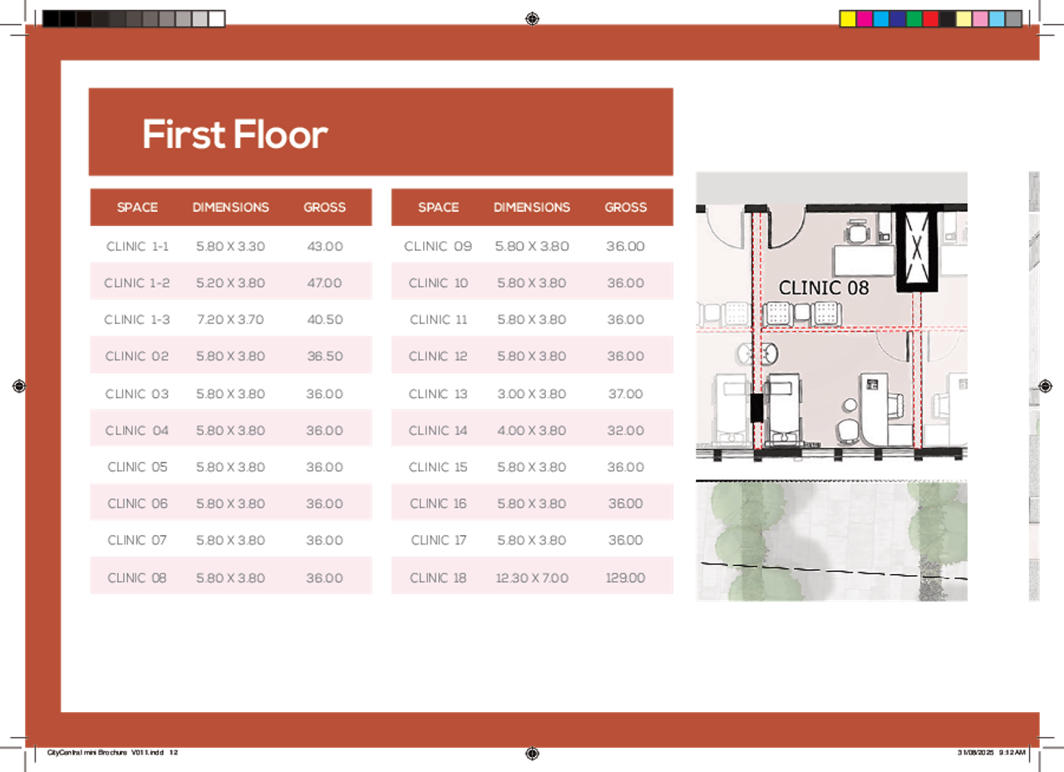Click the "First Floor" heading
This screenshot has height=772, width=1064.
coord(235,134)
